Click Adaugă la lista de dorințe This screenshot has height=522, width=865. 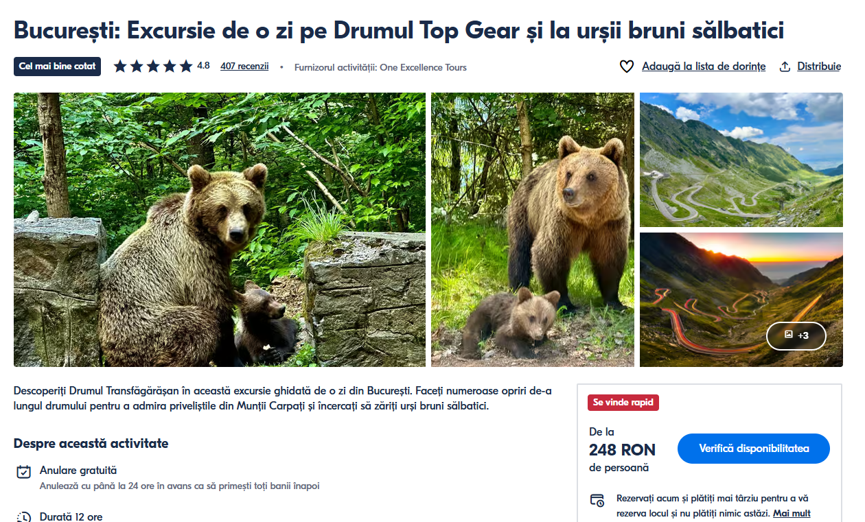tap(704, 67)
